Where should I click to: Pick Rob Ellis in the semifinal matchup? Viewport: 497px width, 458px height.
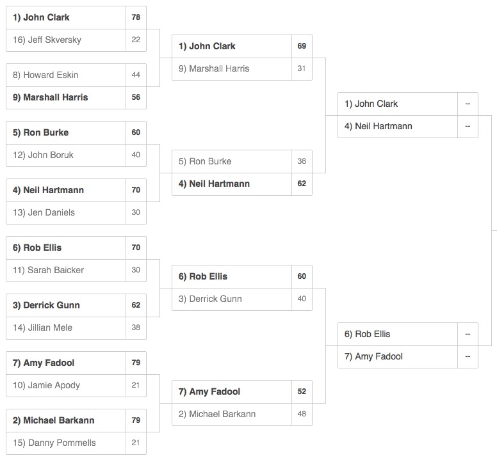pos(407,335)
